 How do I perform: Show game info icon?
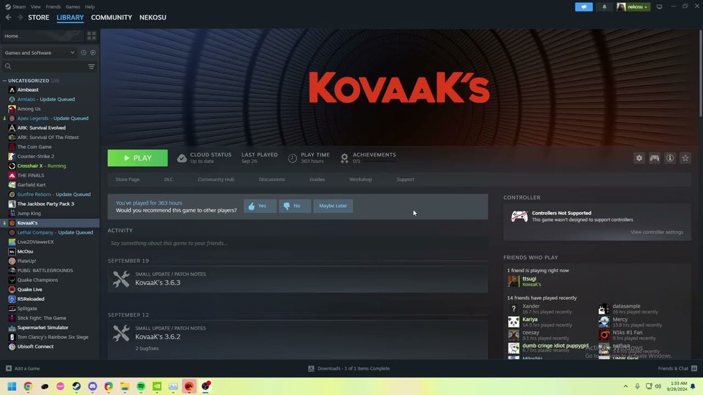670,158
